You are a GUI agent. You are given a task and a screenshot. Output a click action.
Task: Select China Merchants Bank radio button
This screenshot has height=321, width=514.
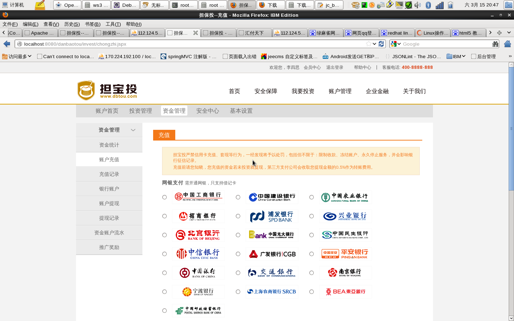click(165, 216)
